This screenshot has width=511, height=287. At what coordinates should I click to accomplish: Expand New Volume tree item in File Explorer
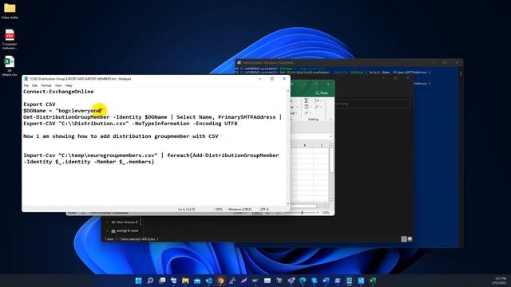107,222
